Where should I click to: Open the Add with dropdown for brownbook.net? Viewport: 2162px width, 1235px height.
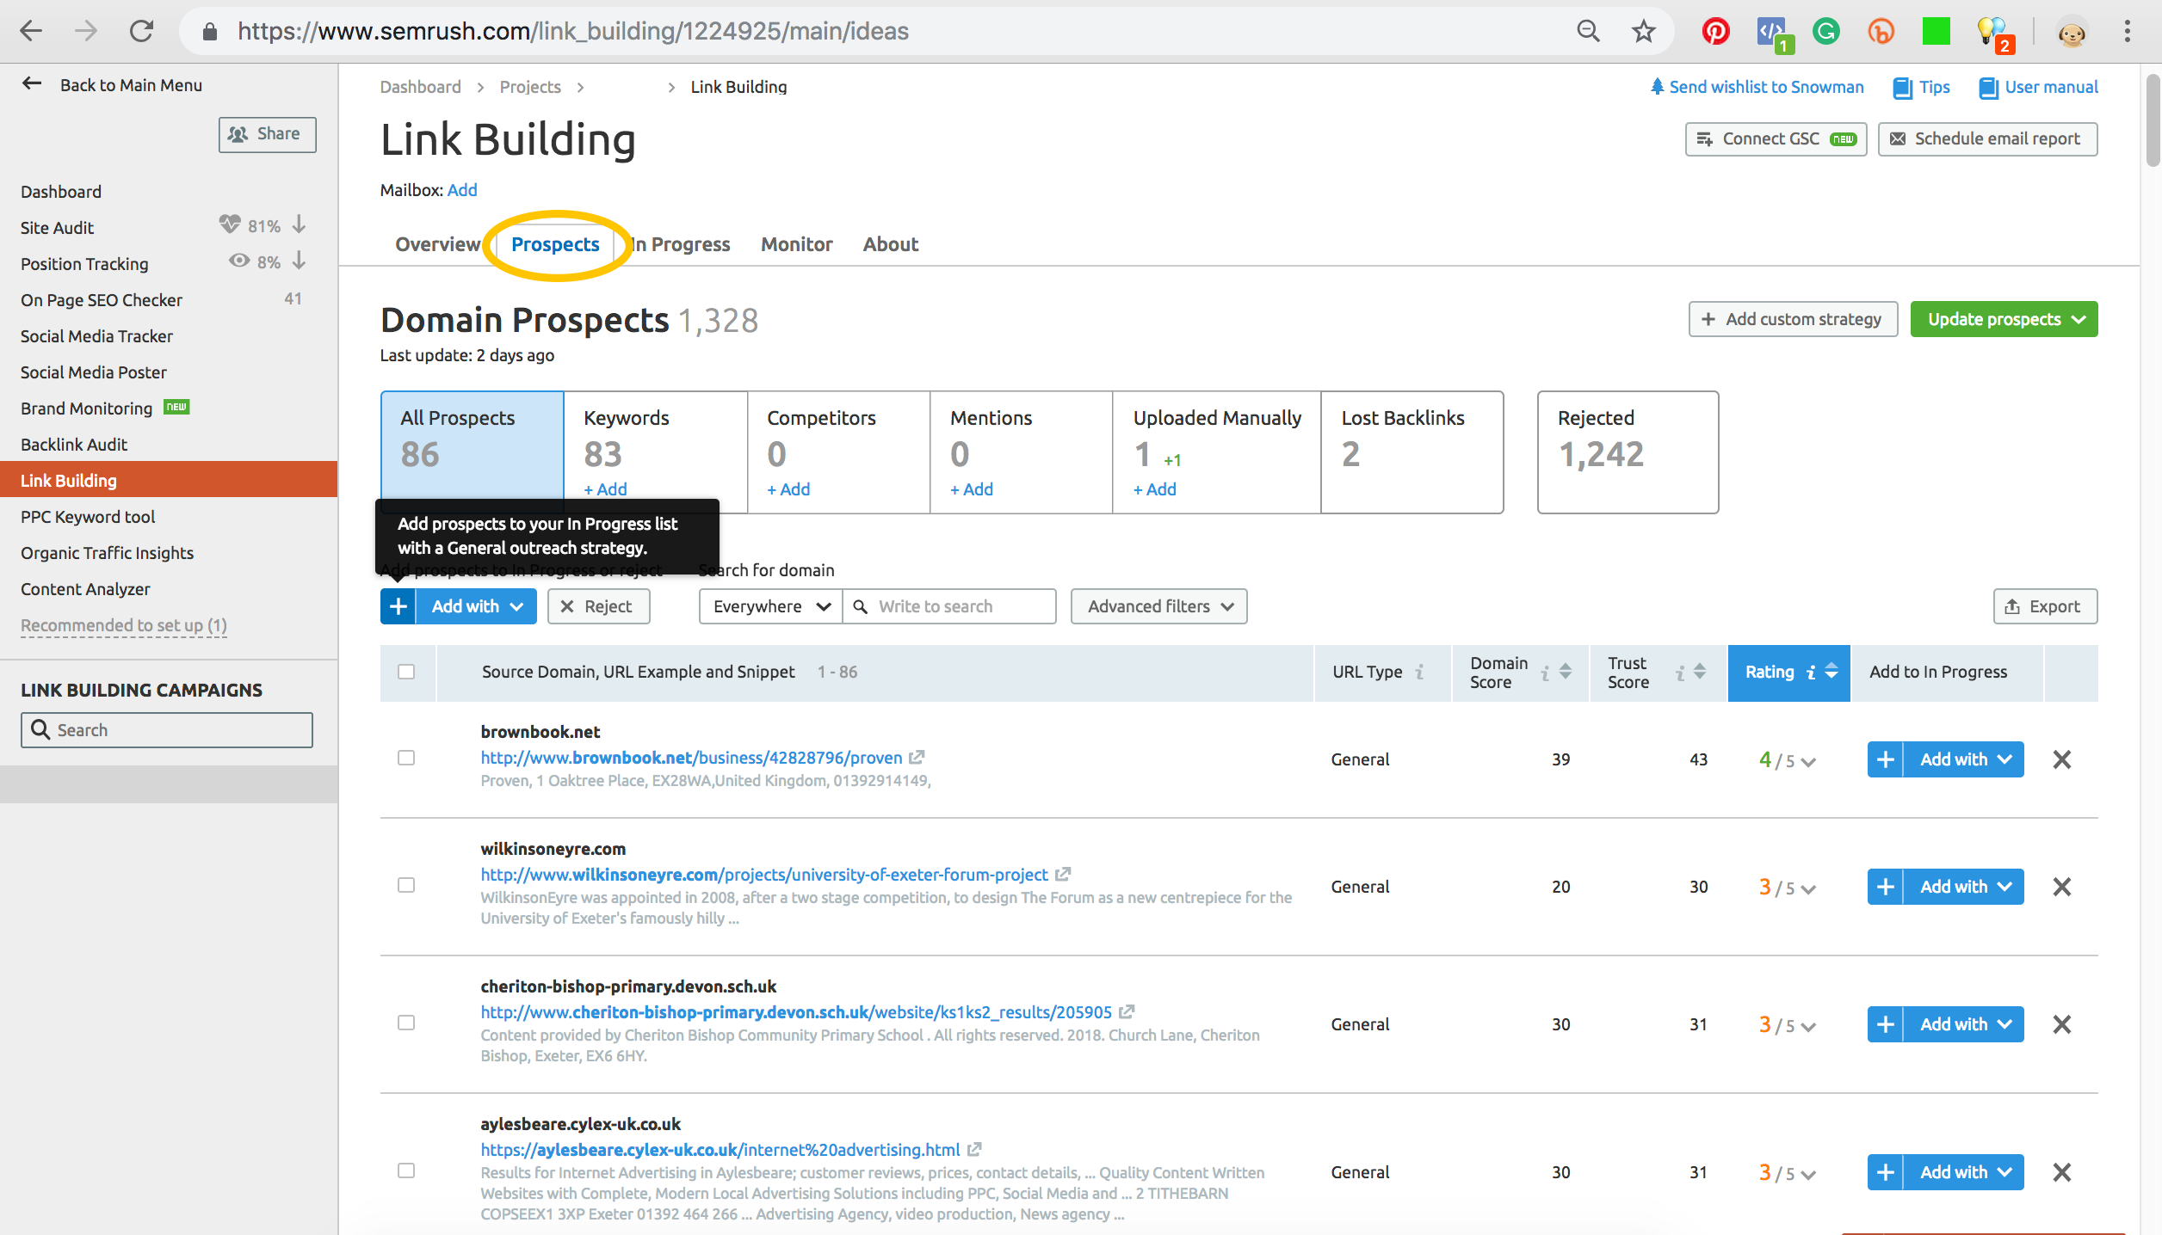1964,759
